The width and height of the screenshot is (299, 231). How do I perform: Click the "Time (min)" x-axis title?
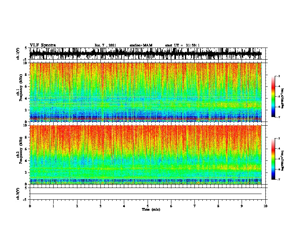[151, 209]
